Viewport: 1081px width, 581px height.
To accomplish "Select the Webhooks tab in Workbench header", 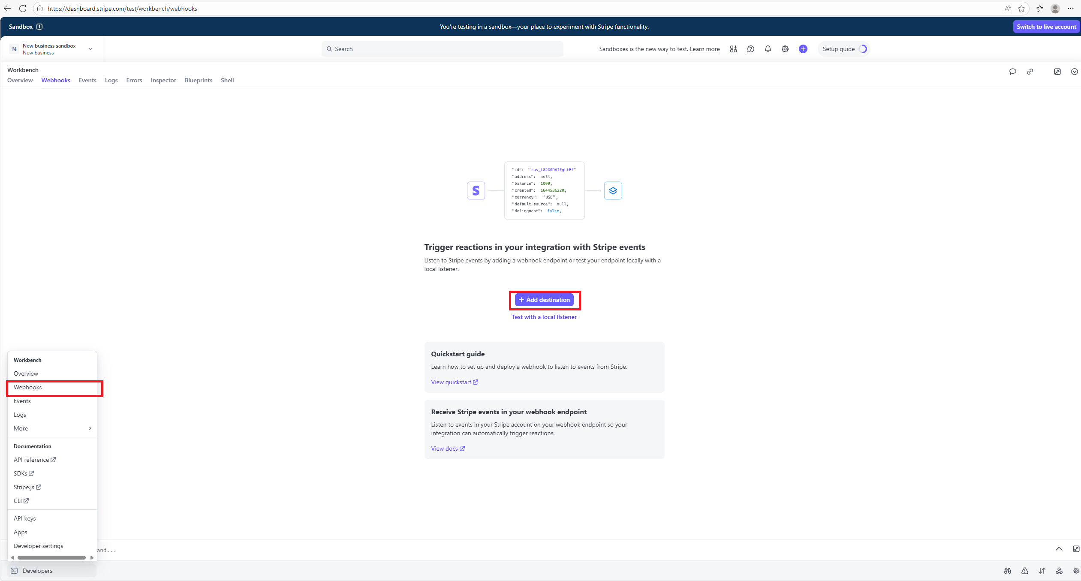I will pyautogui.click(x=56, y=80).
